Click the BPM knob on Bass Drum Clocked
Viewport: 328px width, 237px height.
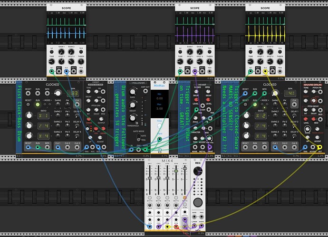(x=58, y=93)
